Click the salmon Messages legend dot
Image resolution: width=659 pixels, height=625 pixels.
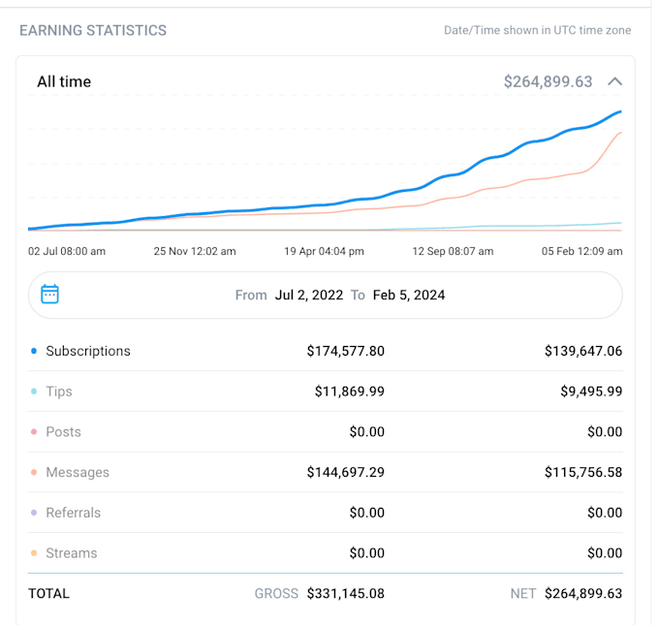(x=35, y=473)
